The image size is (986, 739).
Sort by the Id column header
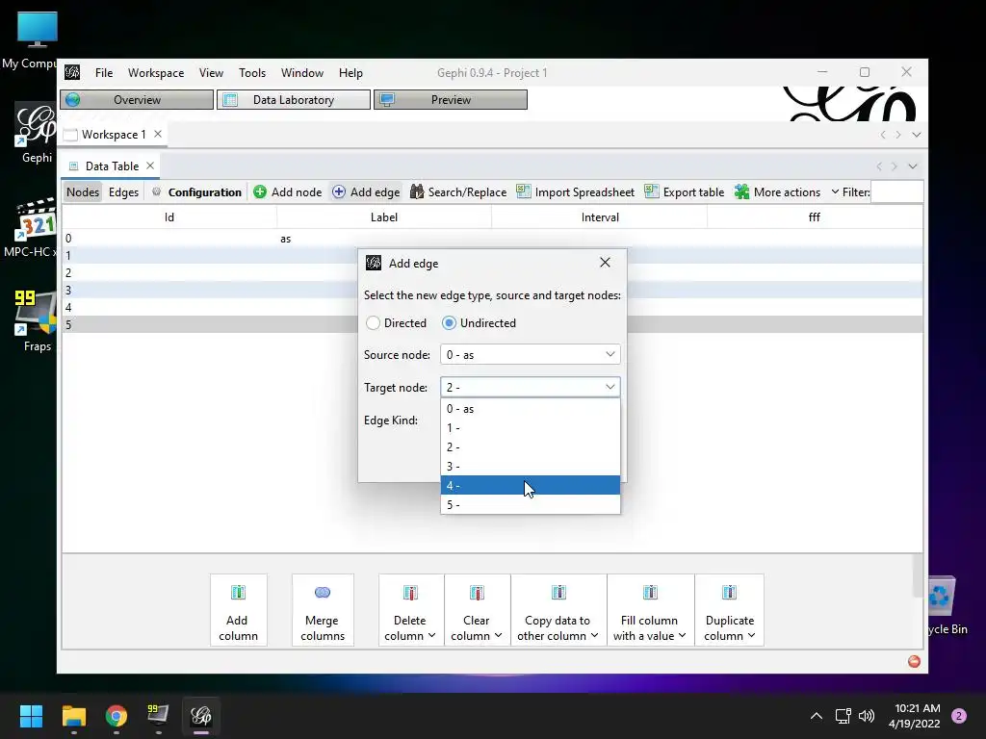[x=169, y=217]
